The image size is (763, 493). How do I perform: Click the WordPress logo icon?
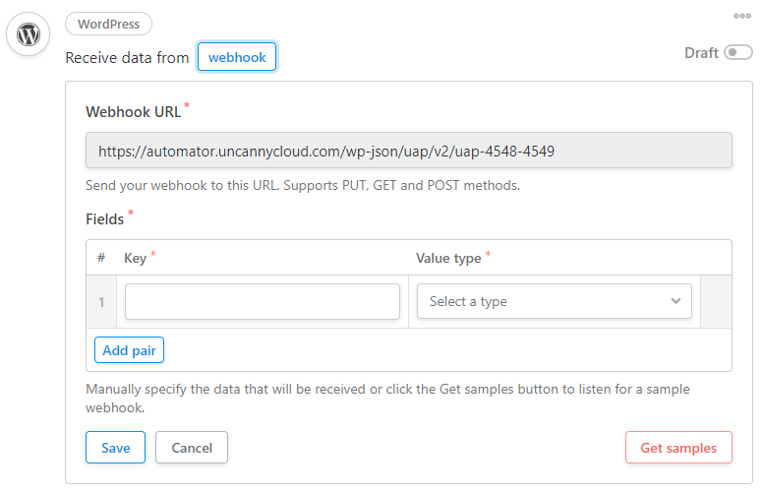pyautogui.click(x=29, y=34)
